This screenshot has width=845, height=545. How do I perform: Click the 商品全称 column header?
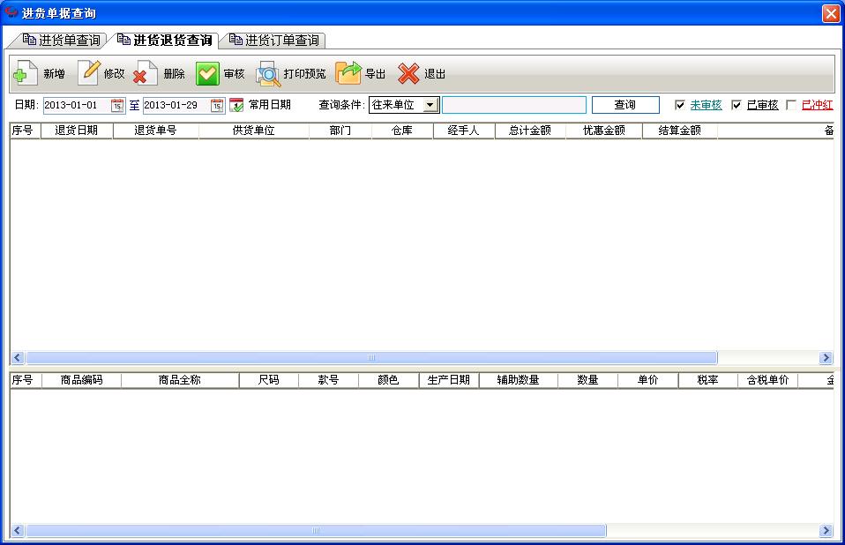click(x=180, y=380)
